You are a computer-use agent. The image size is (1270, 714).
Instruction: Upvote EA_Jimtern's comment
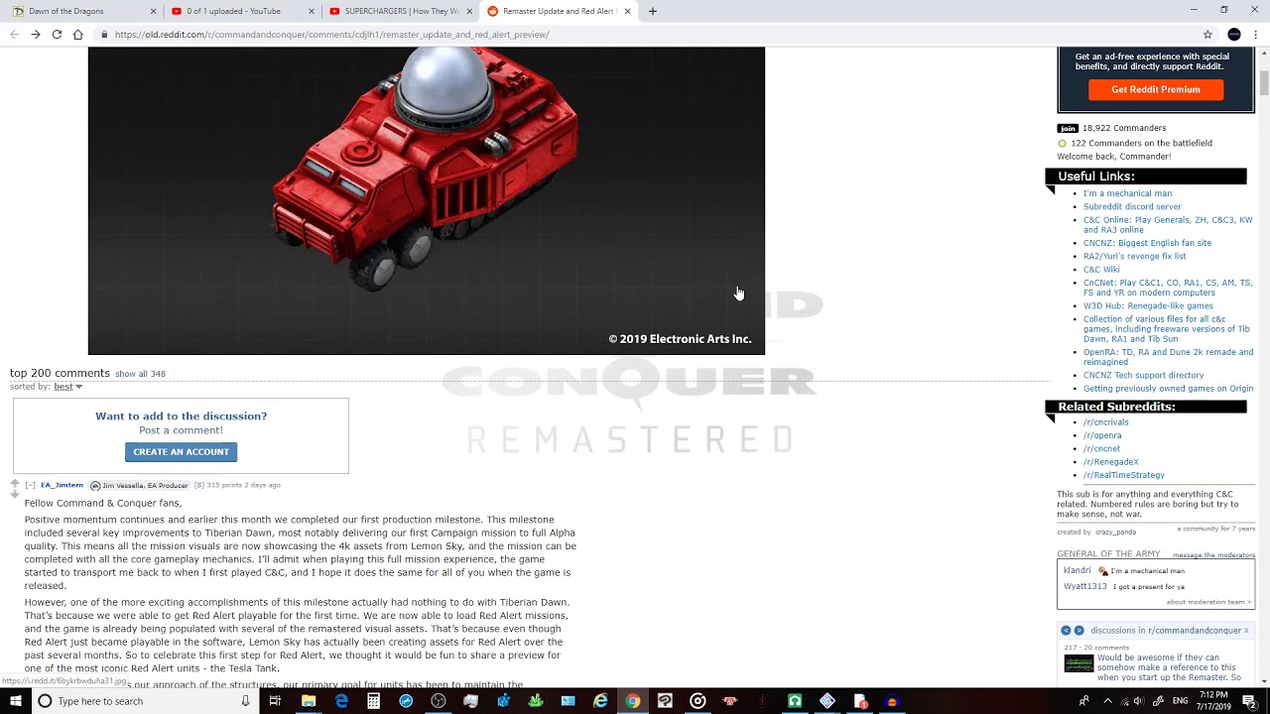14,484
